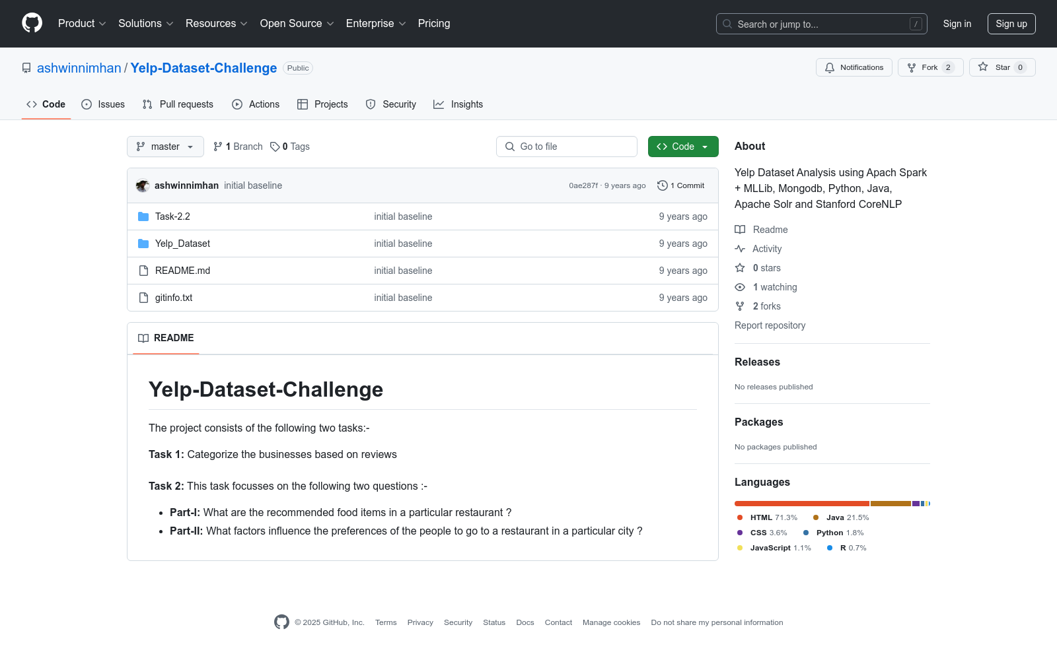
Task: Open the master branch selector
Action: (x=165, y=147)
